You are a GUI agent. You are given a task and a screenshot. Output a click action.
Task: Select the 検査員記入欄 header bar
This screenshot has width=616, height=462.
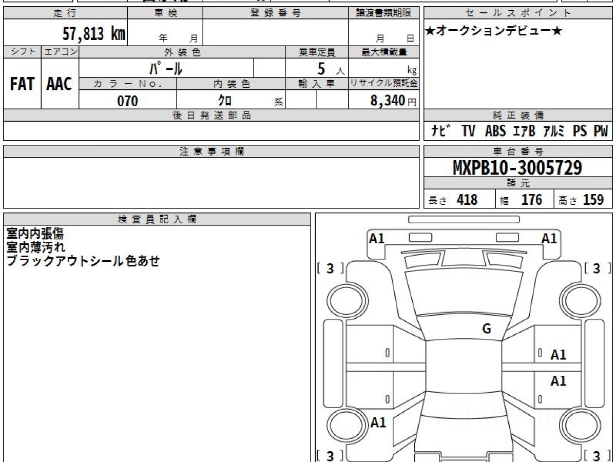pos(157,219)
